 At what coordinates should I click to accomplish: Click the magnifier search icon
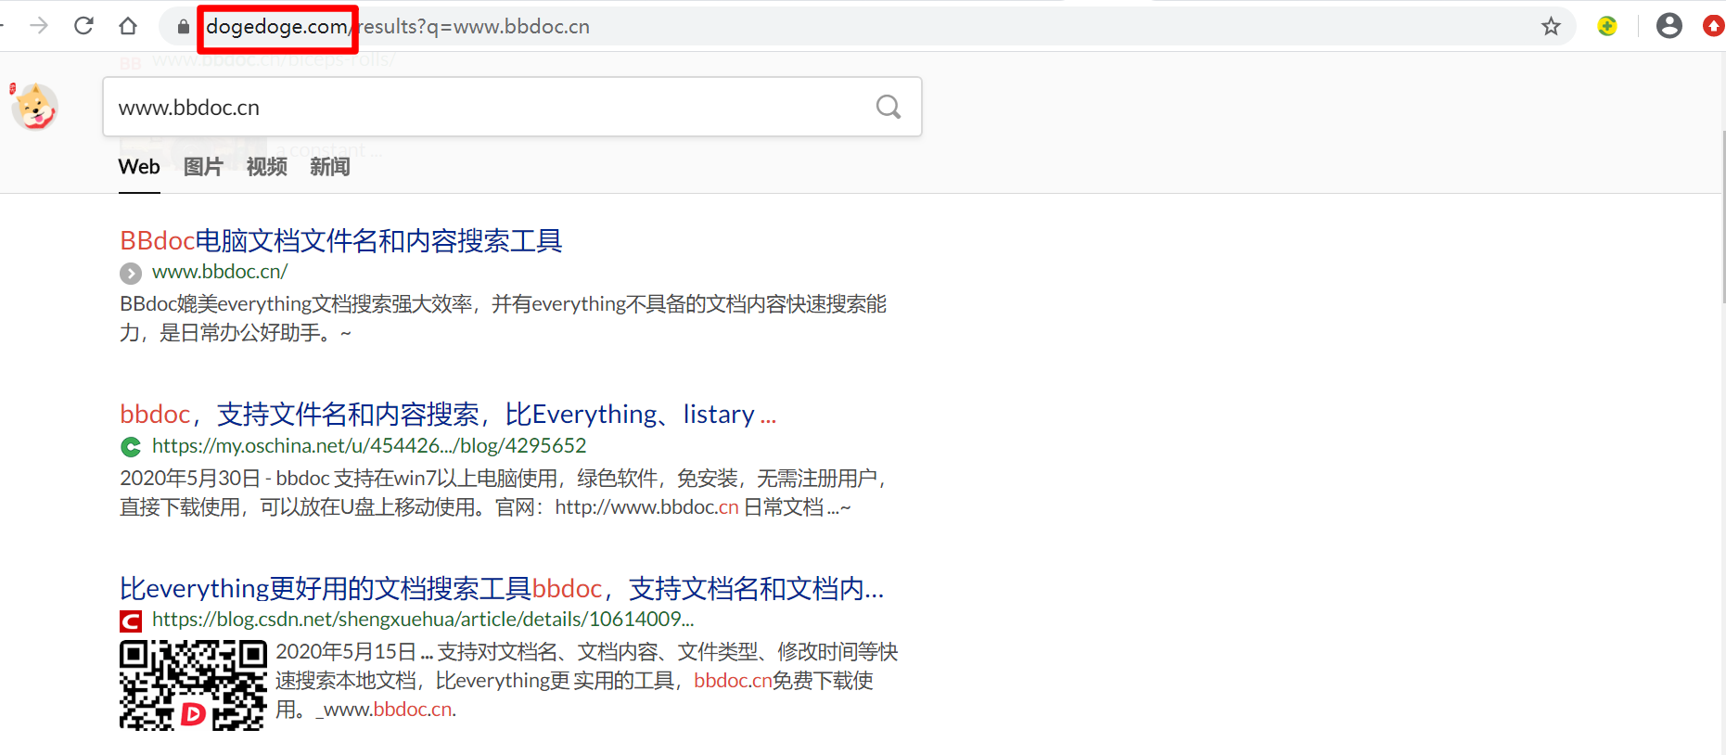[889, 107]
